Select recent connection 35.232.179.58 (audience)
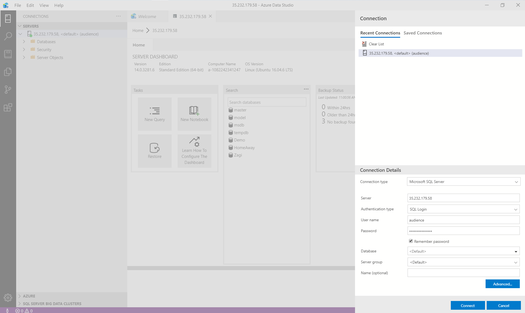The image size is (525, 313). [x=440, y=53]
